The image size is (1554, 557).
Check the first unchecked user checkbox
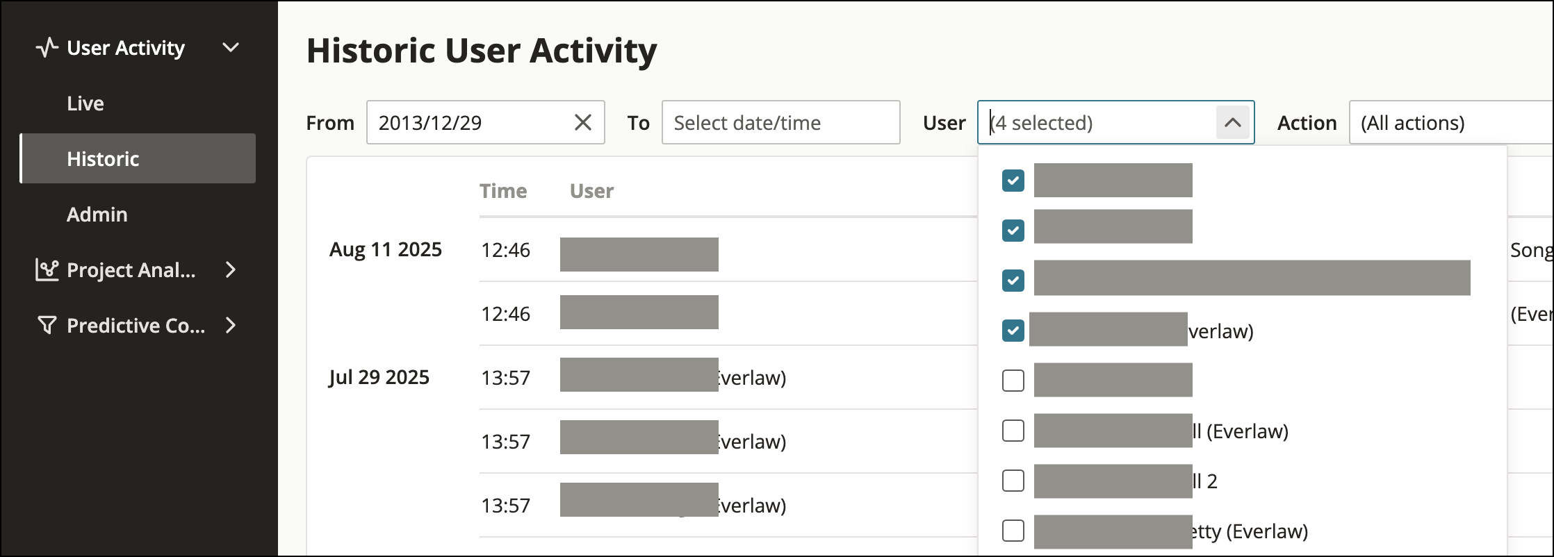click(x=1013, y=381)
